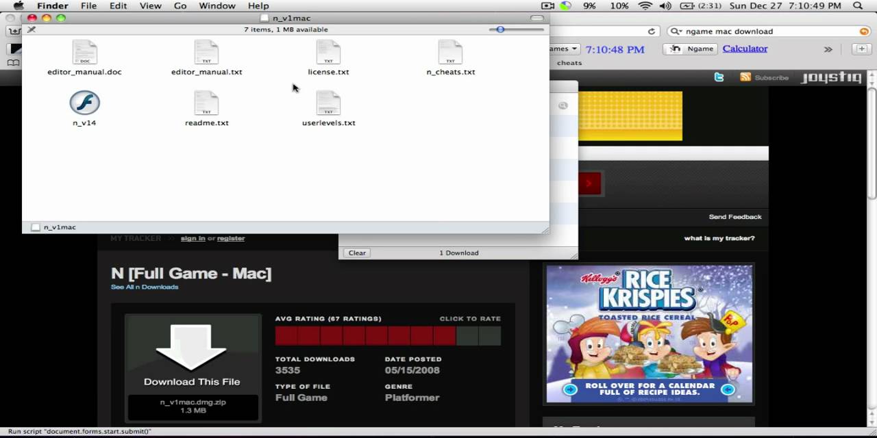This screenshot has height=438, width=877.
Task: Click the n_v1mac disk icon in path bar
Action: [36, 227]
